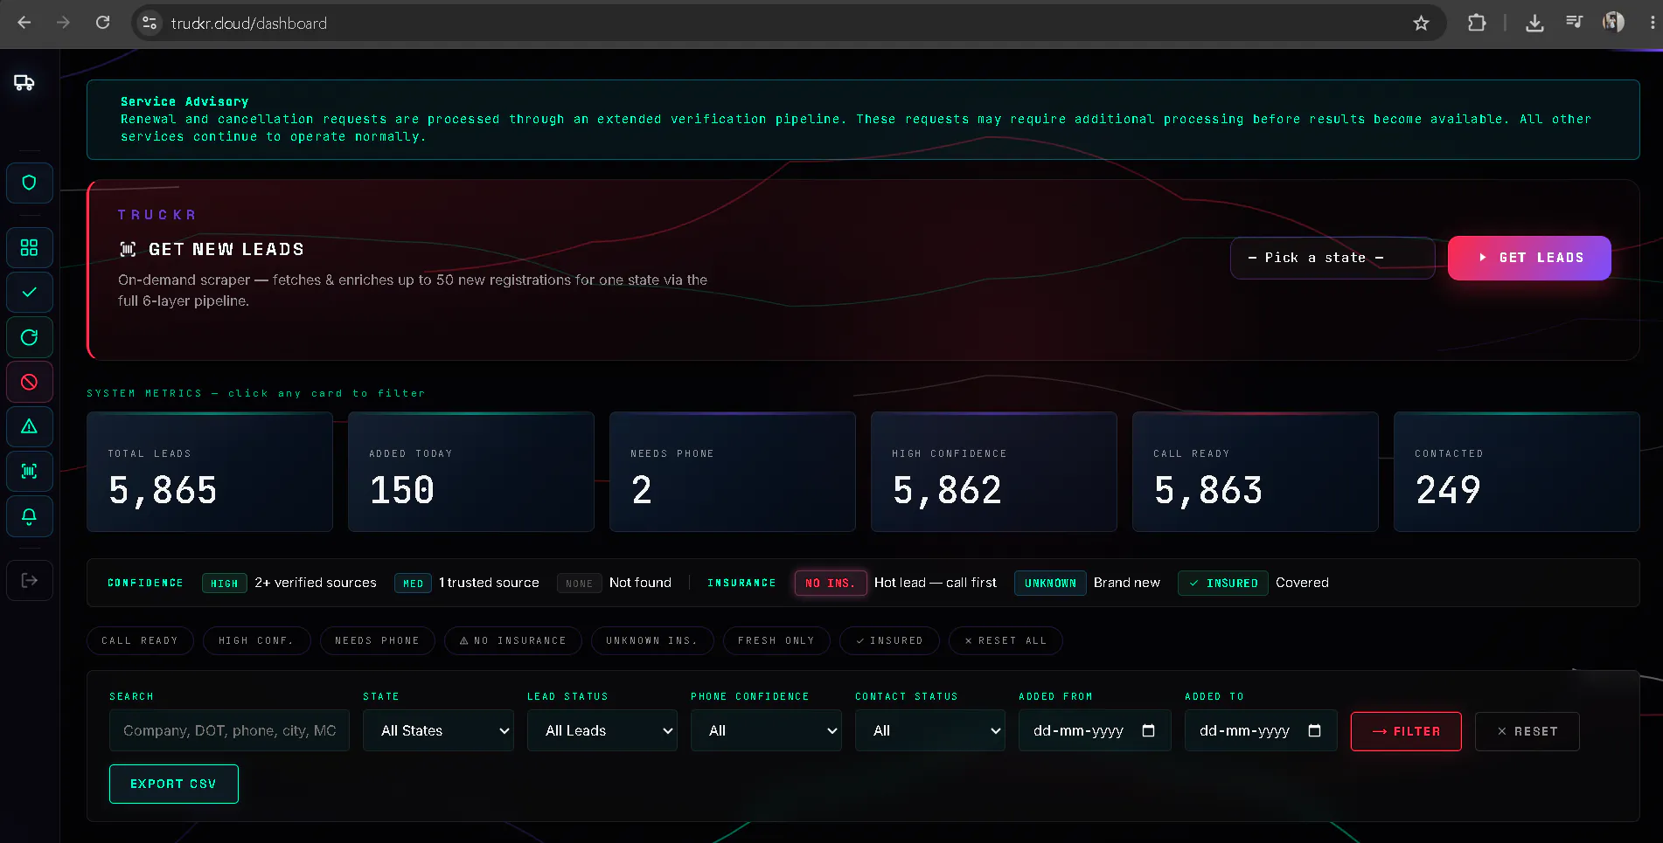The height and width of the screenshot is (843, 1663).
Task: Click the Added To date field
Action: tap(1261, 730)
